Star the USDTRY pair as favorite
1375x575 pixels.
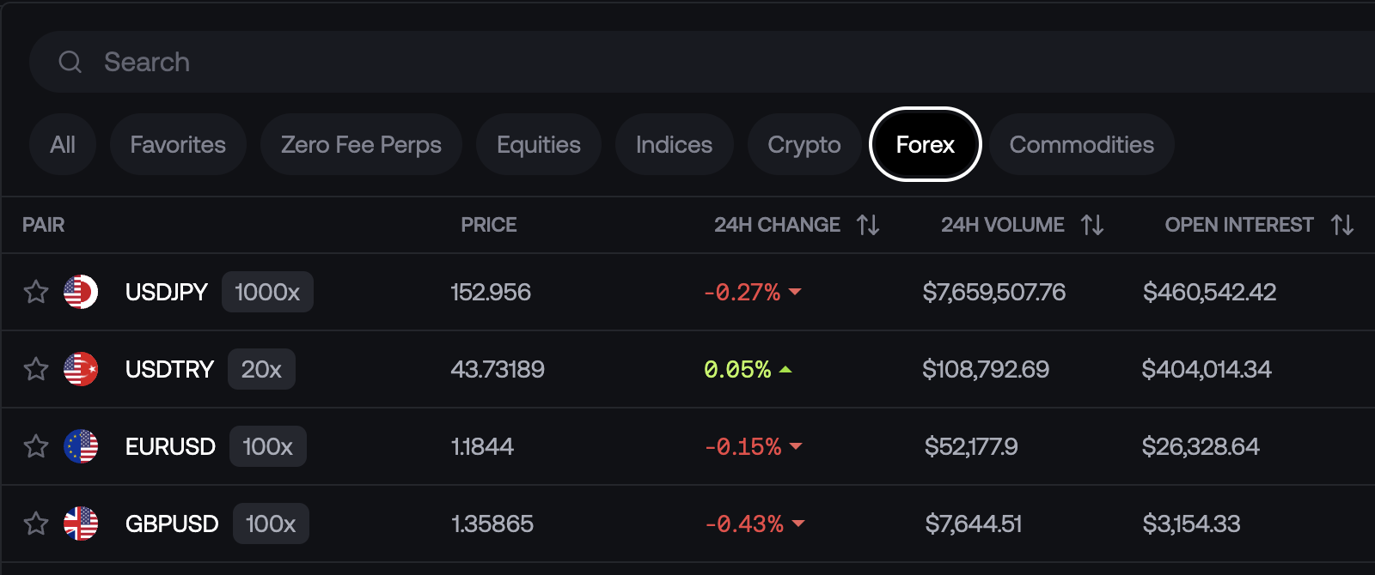point(36,369)
